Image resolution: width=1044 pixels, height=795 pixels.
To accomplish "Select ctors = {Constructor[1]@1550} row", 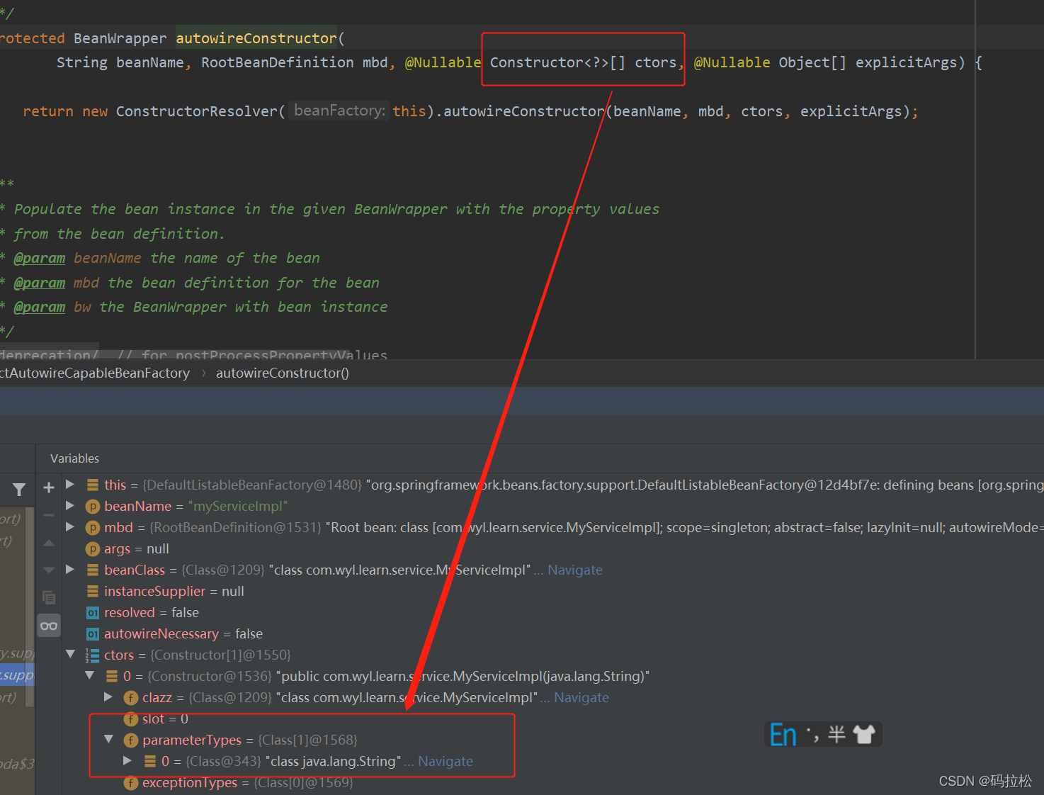I will coord(552,655).
